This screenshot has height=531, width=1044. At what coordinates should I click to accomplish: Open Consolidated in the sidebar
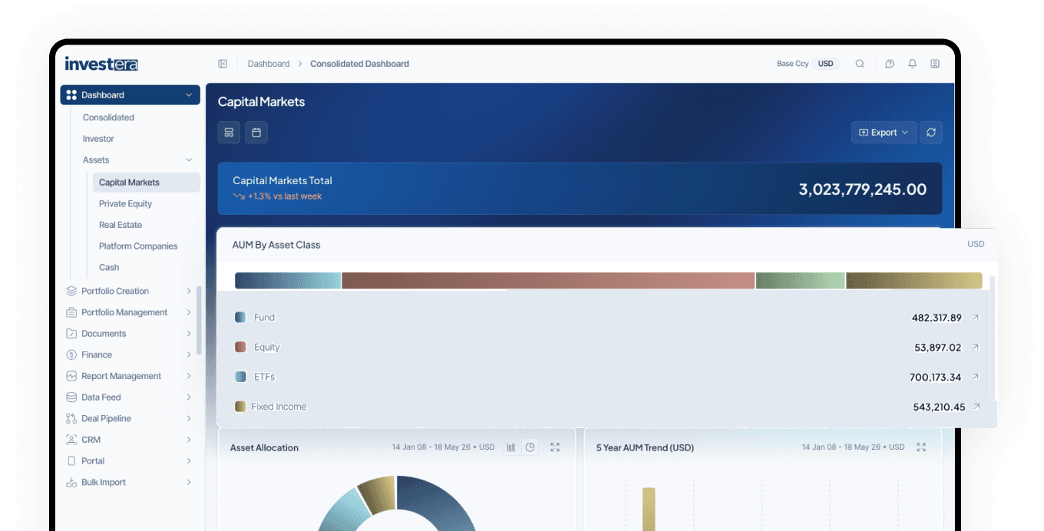point(108,117)
